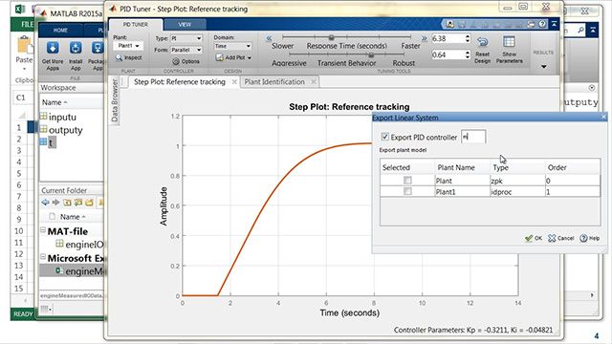This screenshot has width=612, height=344.
Task: Sort Workspace by the Name column header
Action: point(55,102)
